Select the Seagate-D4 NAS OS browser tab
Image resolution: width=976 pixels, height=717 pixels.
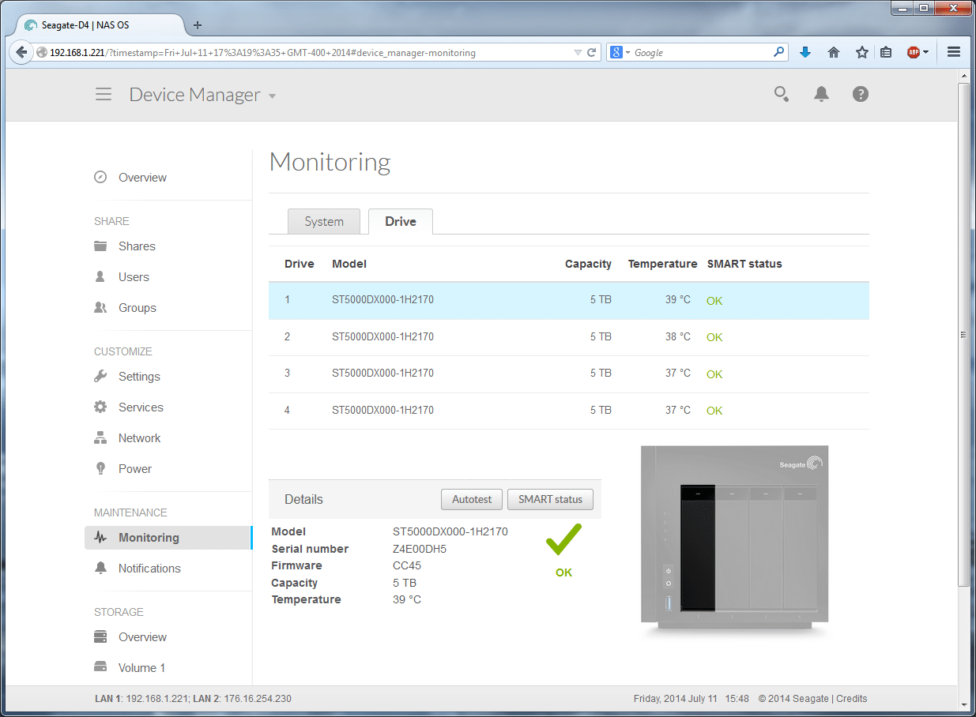pos(100,24)
